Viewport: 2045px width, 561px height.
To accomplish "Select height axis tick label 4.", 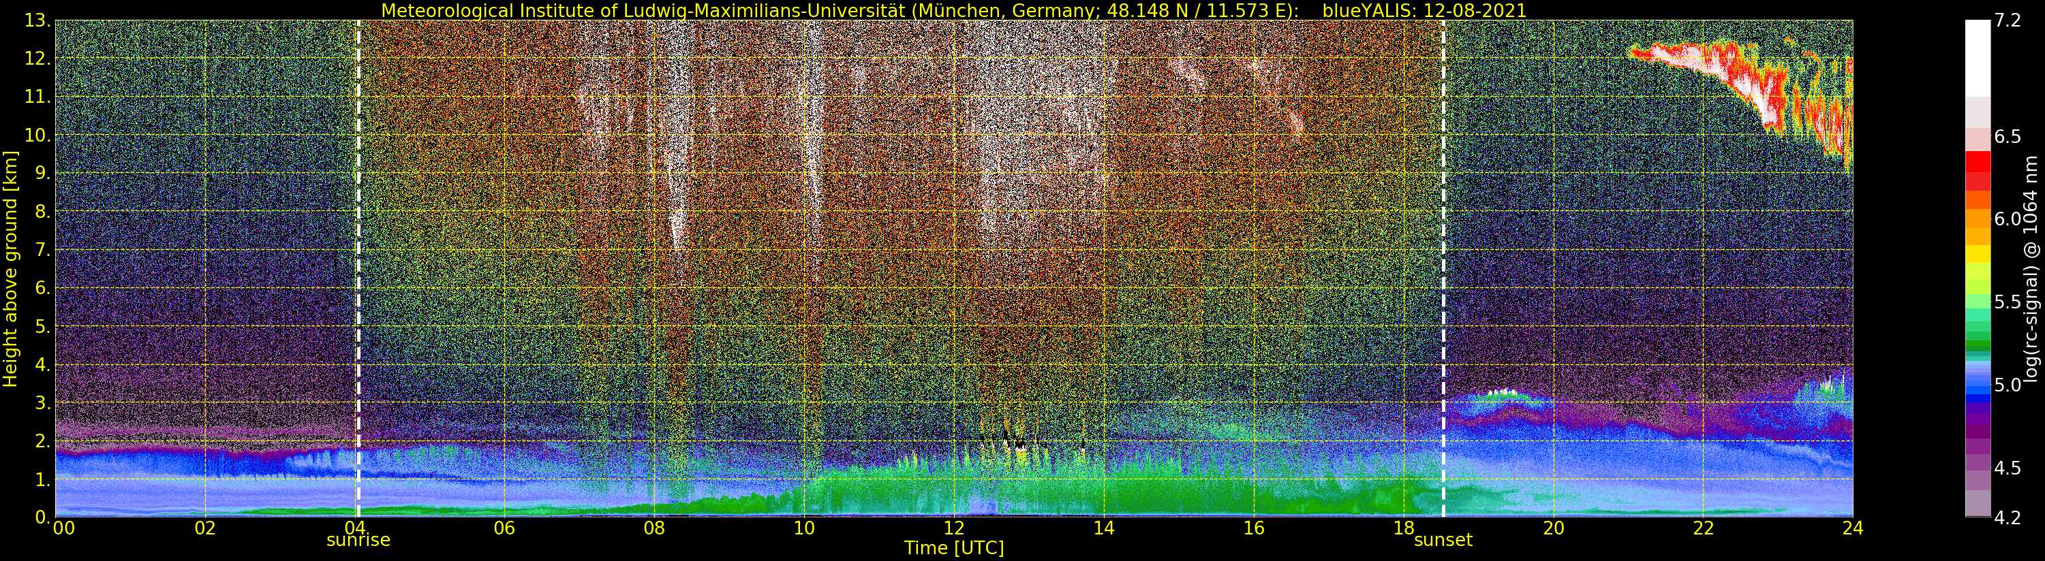I will coord(42,365).
